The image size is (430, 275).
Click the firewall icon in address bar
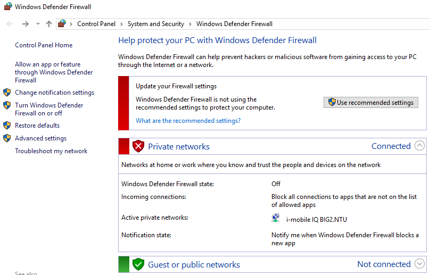pos(62,24)
